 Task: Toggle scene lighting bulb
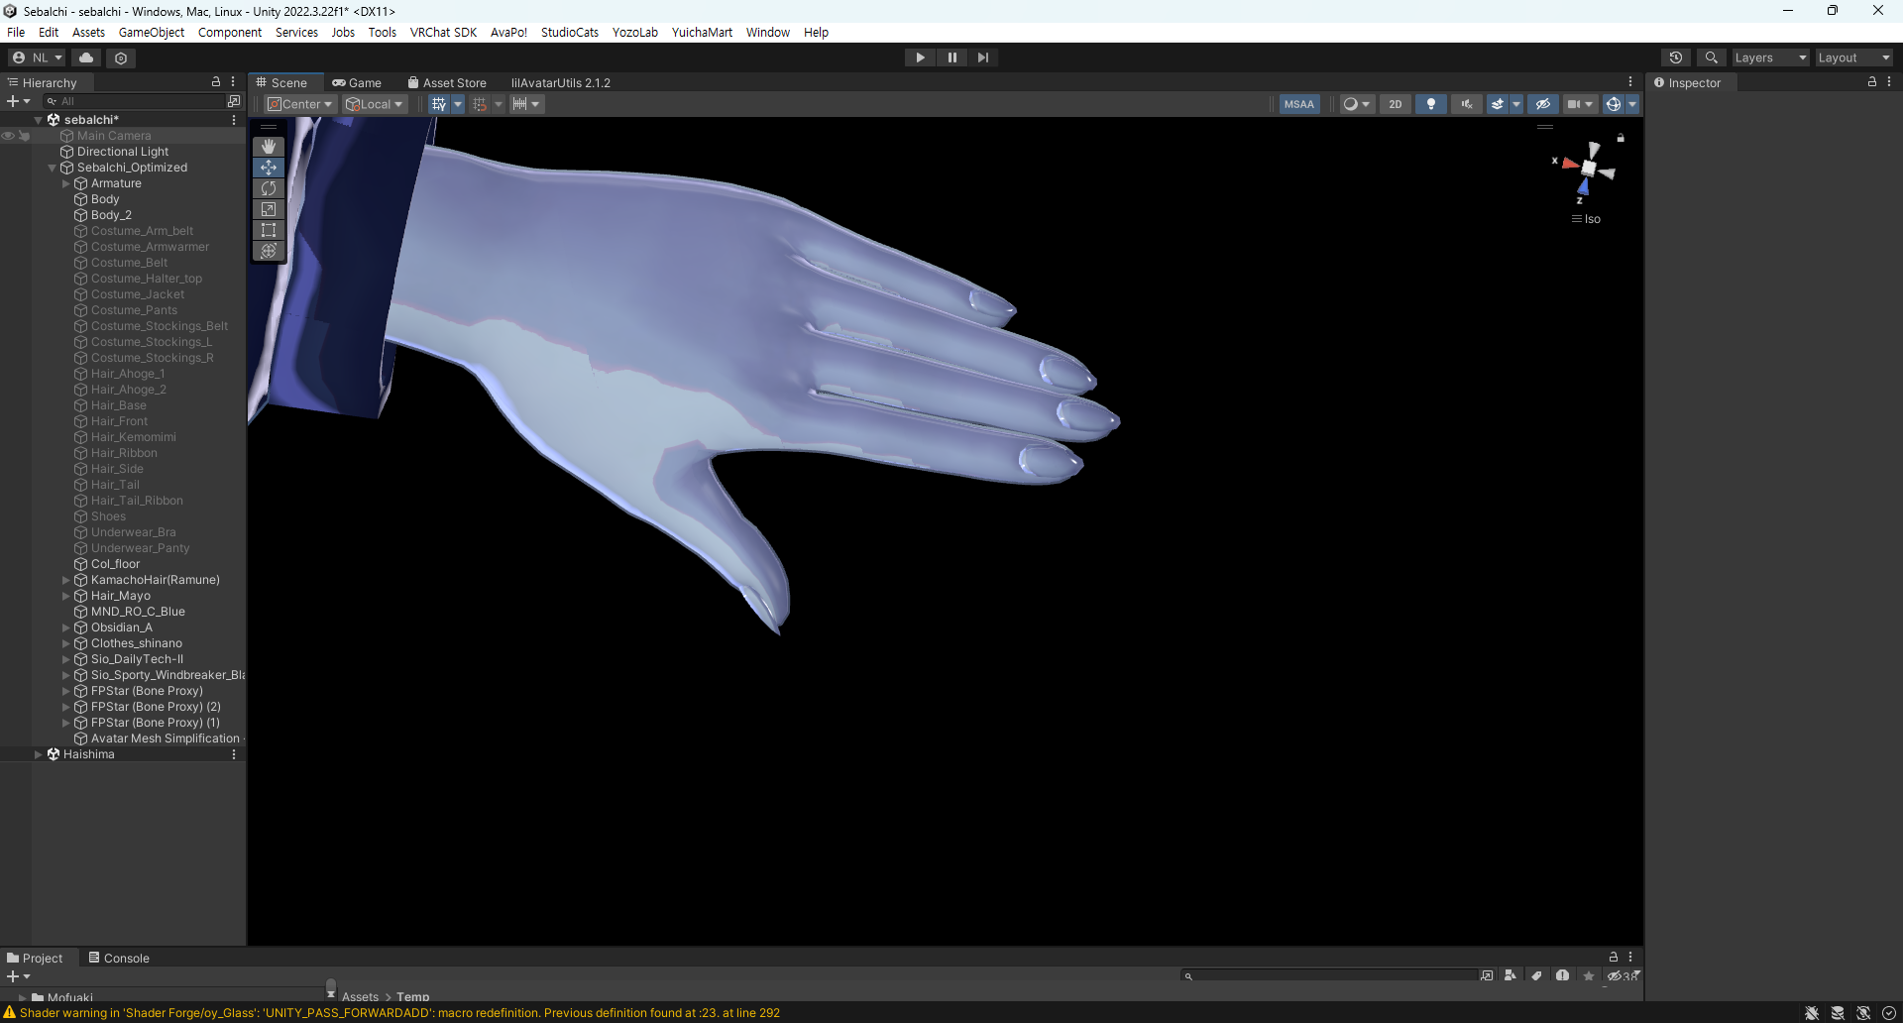(x=1431, y=104)
